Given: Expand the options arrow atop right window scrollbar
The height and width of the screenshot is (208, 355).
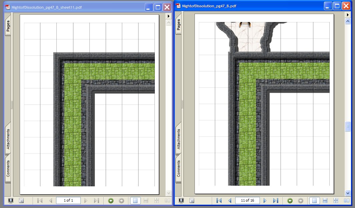Looking at the screenshot, I should click(347, 15).
